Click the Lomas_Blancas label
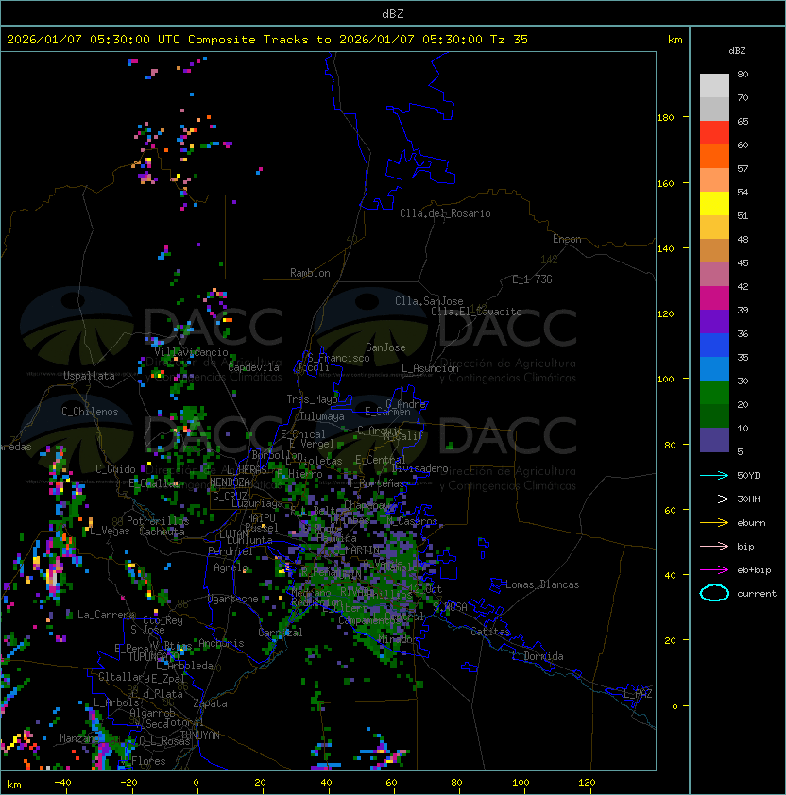 click(542, 584)
